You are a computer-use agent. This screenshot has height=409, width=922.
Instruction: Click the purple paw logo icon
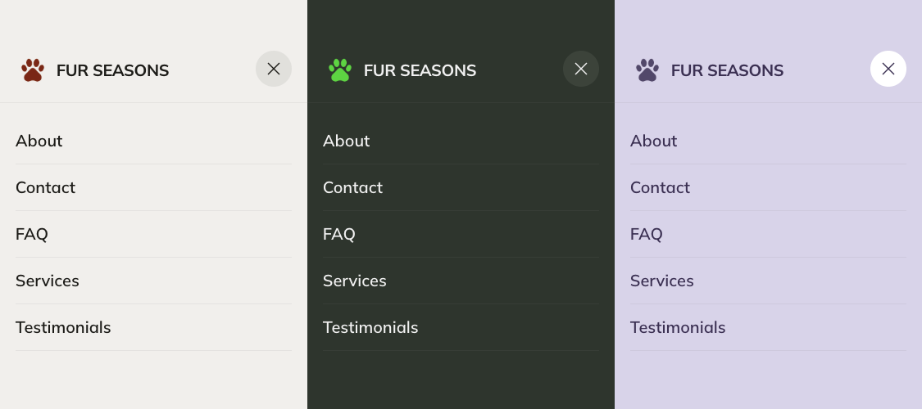click(647, 70)
